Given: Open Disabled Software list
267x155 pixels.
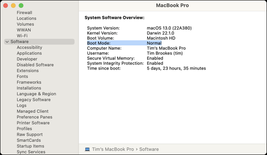Looking at the screenshot, I should coord(35,65).
